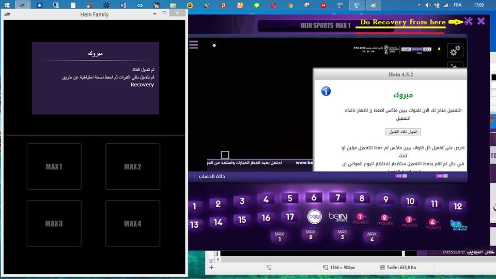The height and width of the screenshot is (279, 496).
Task: Open the Movies 1 channel icon
Action: [x=361, y=219]
